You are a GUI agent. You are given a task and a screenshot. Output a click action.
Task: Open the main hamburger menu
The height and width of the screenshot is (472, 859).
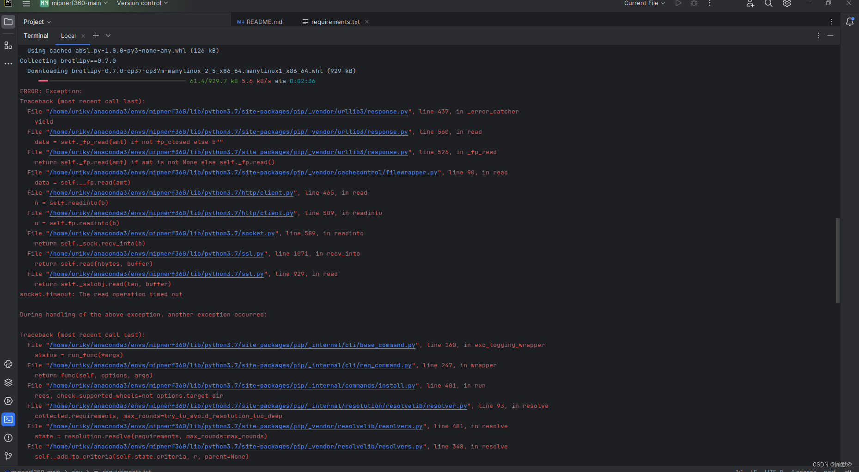point(26,3)
